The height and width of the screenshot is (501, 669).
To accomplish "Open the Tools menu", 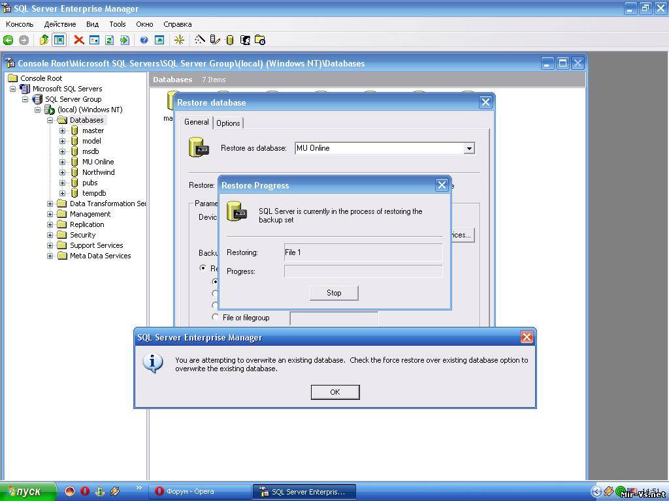I will (118, 24).
